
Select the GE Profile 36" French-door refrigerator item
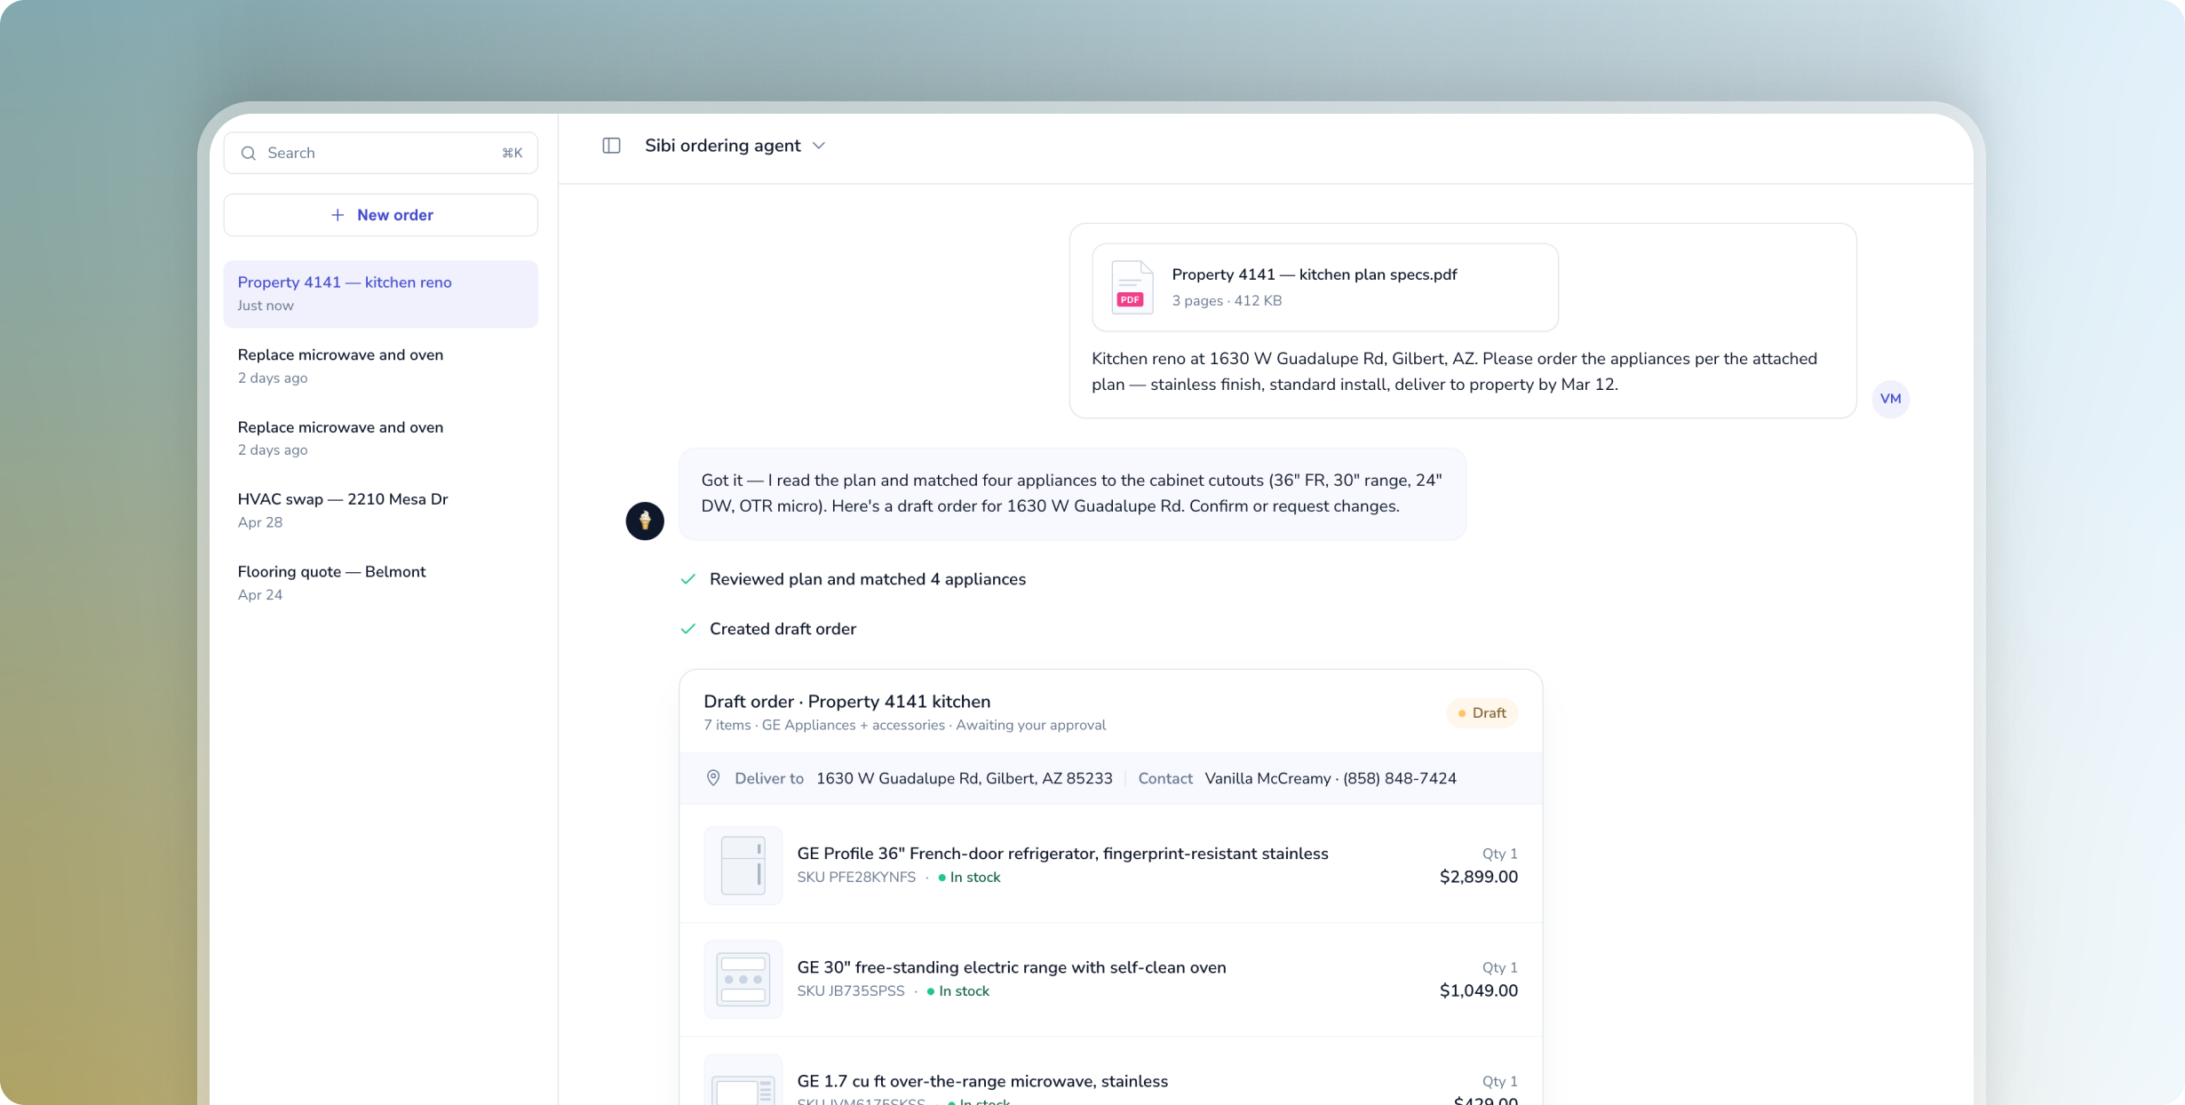(1110, 865)
